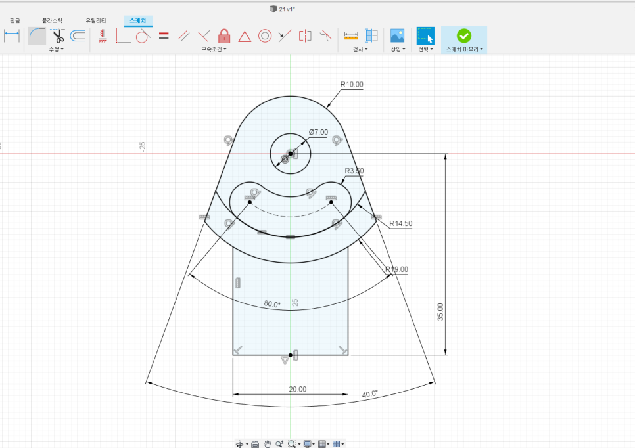The width and height of the screenshot is (635, 448).
Task: Apply the Curvature constraint
Action: (325, 36)
